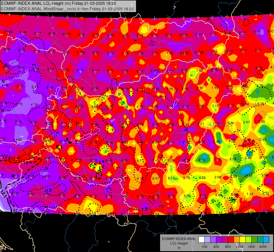Click the wind shear value 0.334

tap(79, 106)
